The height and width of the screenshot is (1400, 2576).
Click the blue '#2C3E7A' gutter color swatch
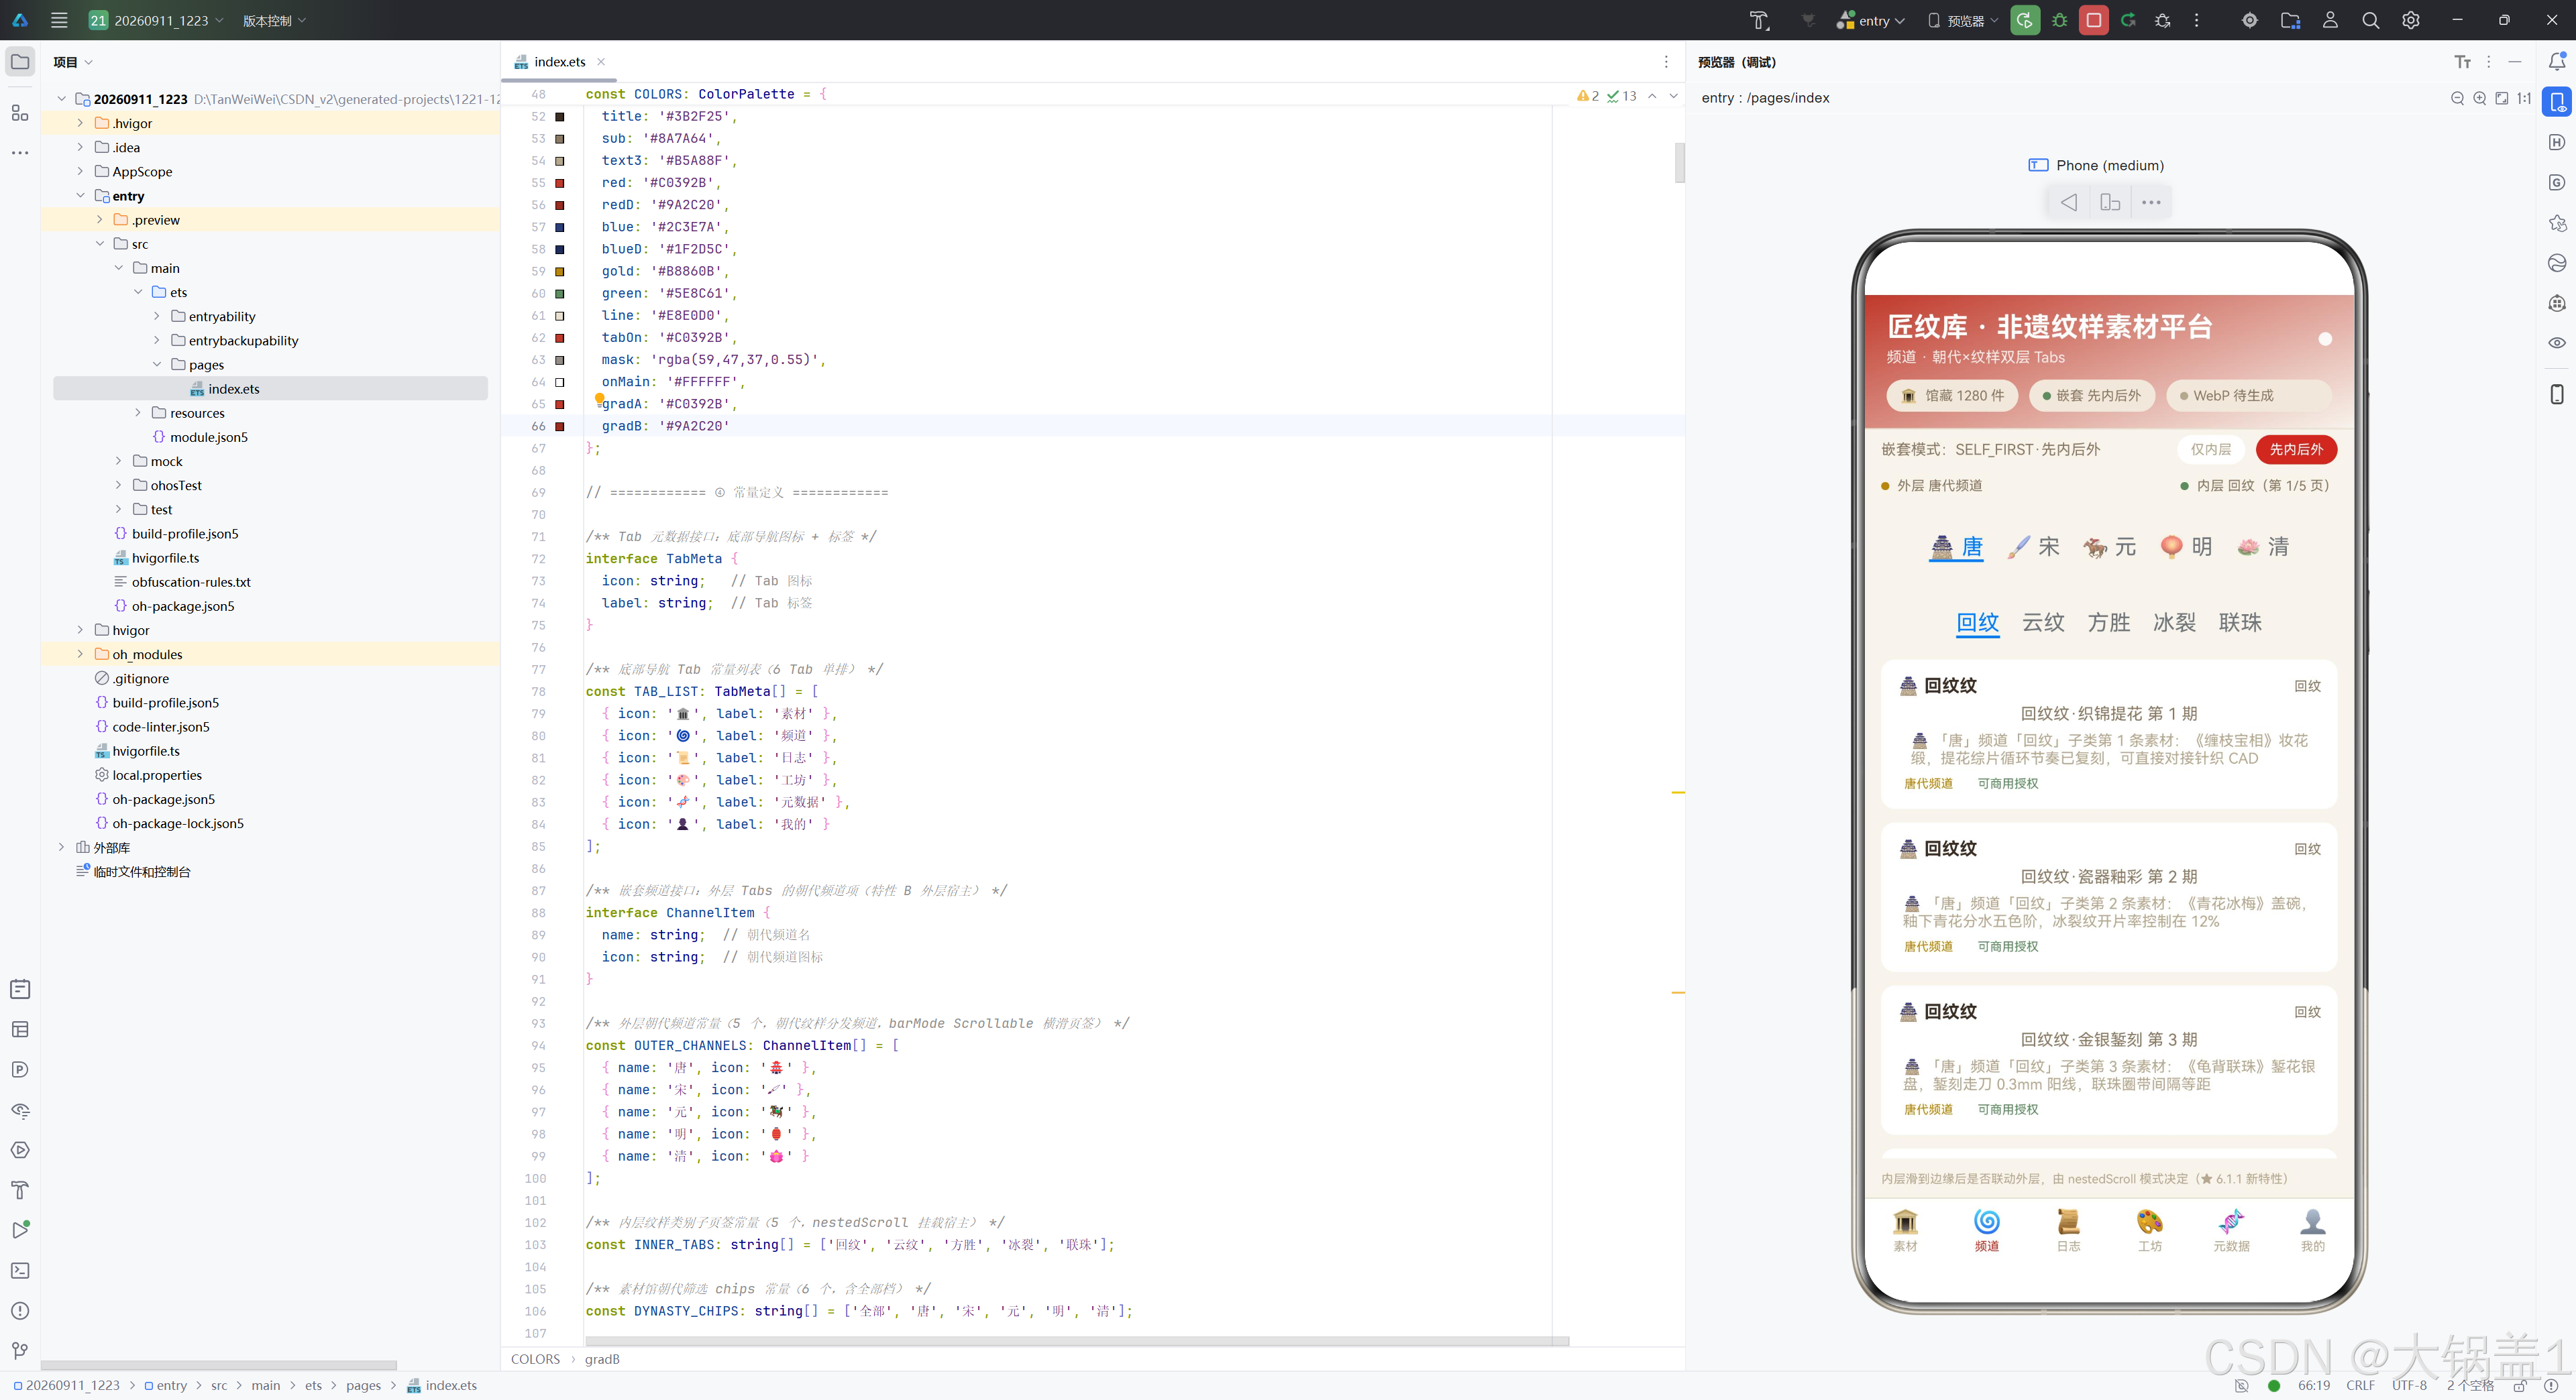560,227
